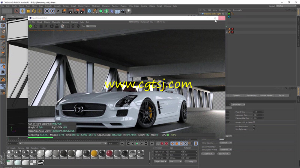Open the Simulate main menu
Viewport: 300px width, 168px height.
click(57, 6)
